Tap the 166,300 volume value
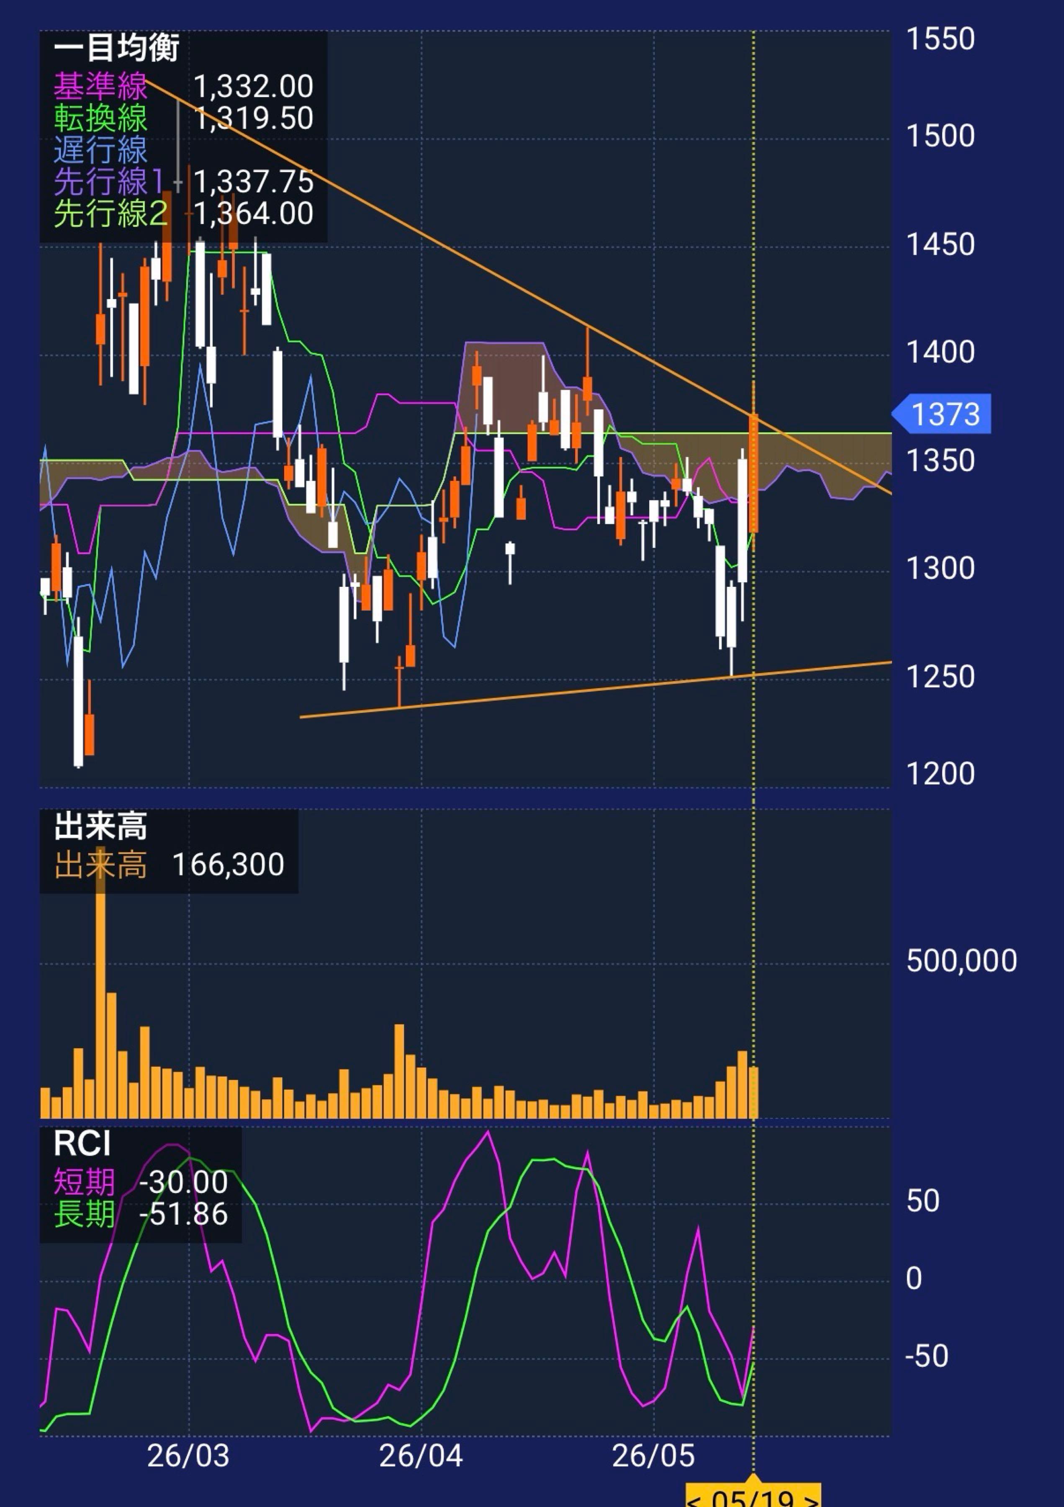Image resolution: width=1064 pixels, height=1507 pixels. [x=229, y=864]
